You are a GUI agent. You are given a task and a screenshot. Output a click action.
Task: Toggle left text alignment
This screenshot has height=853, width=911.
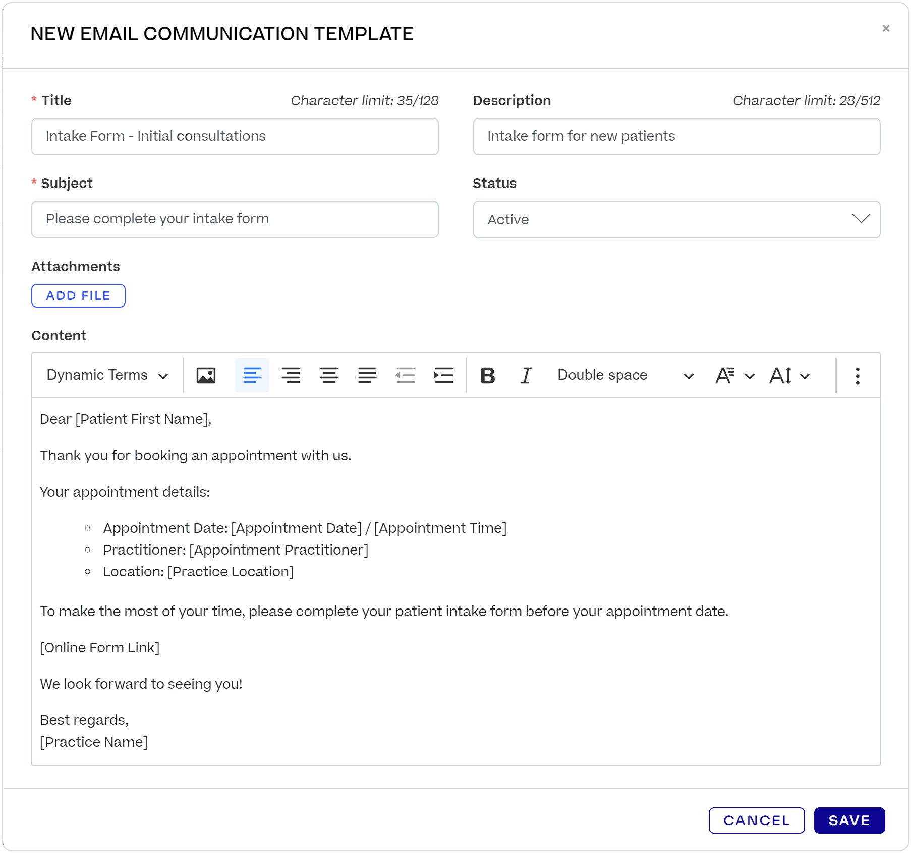[252, 375]
